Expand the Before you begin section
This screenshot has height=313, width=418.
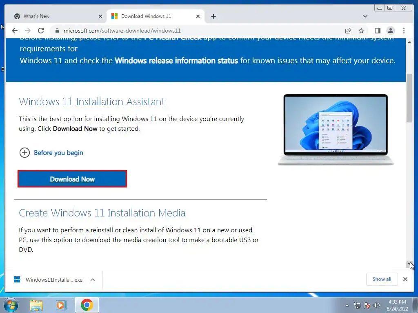point(51,153)
